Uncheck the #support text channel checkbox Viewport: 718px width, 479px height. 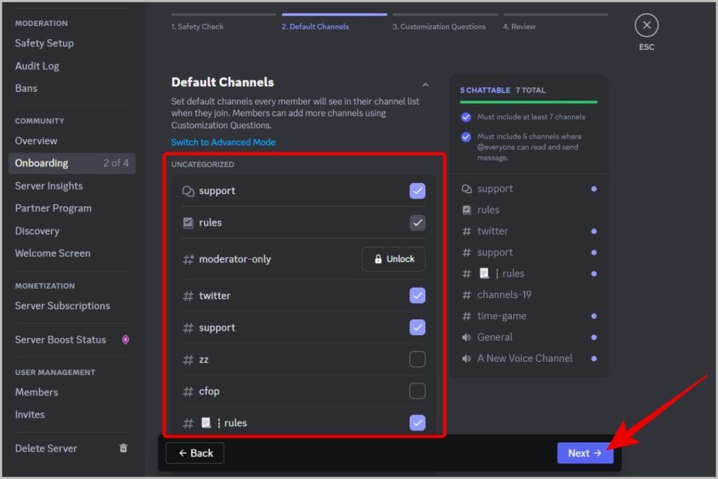click(417, 328)
